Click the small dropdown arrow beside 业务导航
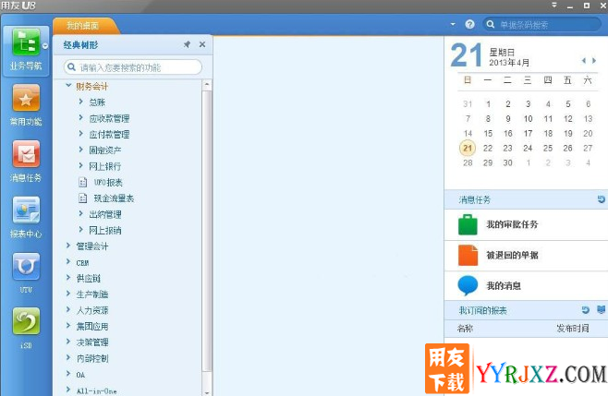 click(x=45, y=46)
